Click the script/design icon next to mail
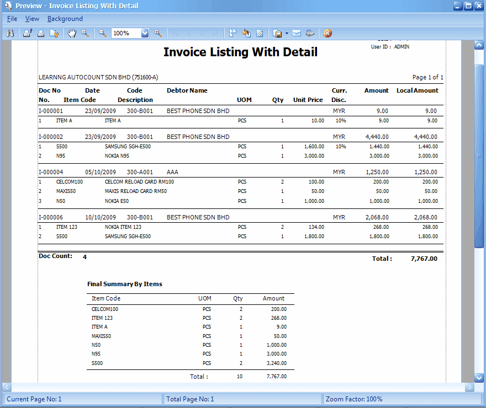 [310, 33]
